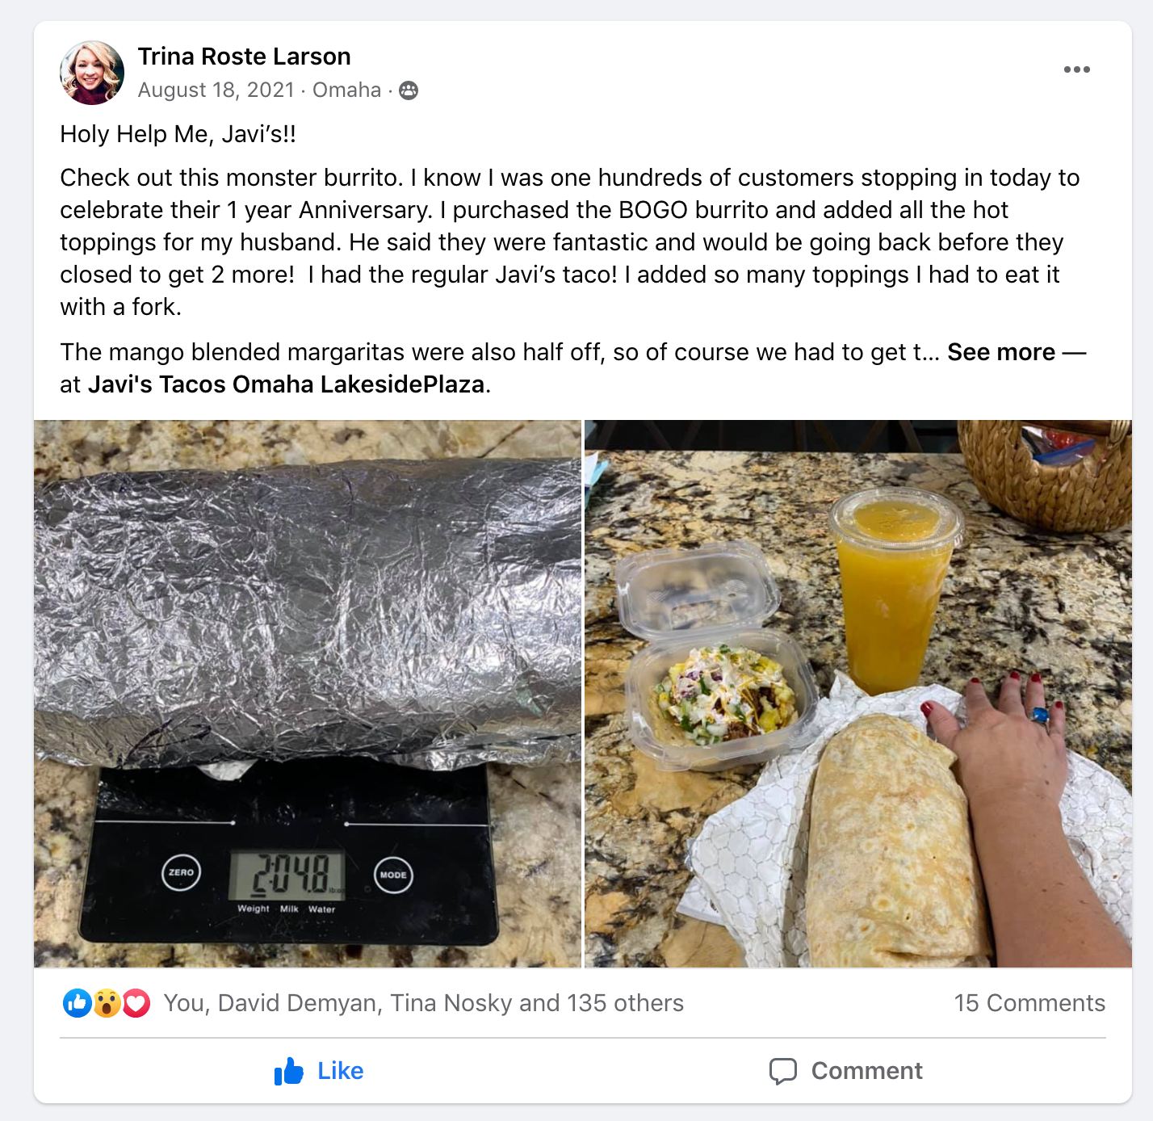Click the thumbs-up icon on the Like button
1153x1121 pixels.
288,1071
